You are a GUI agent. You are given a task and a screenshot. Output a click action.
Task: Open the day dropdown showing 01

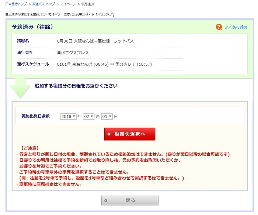click(x=107, y=116)
